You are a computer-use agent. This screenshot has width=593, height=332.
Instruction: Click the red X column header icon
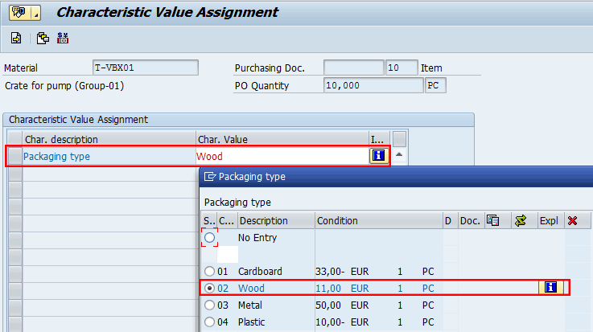click(x=572, y=220)
